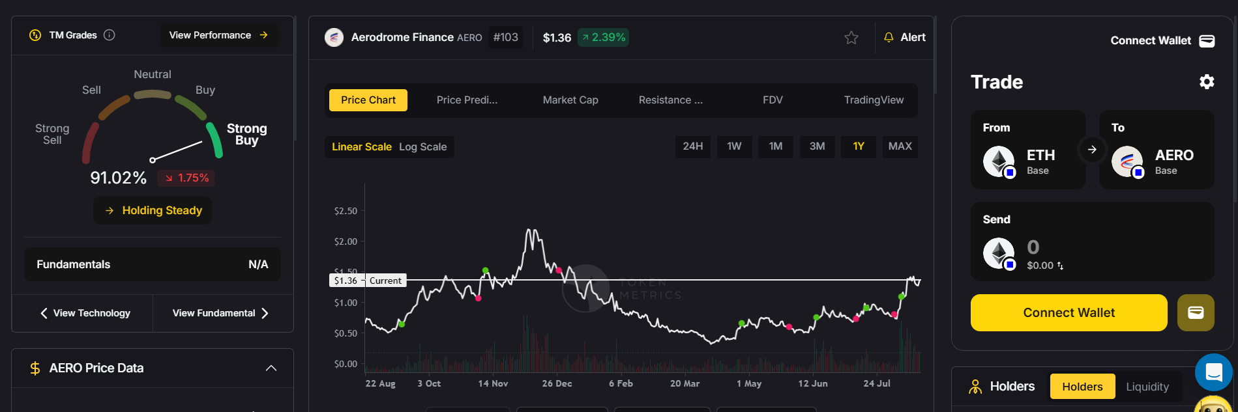Click the TM Grades info icon
The width and height of the screenshot is (1238, 412).
point(110,35)
